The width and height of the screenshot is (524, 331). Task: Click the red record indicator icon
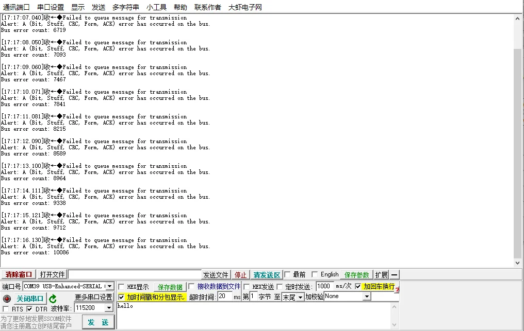7,299
